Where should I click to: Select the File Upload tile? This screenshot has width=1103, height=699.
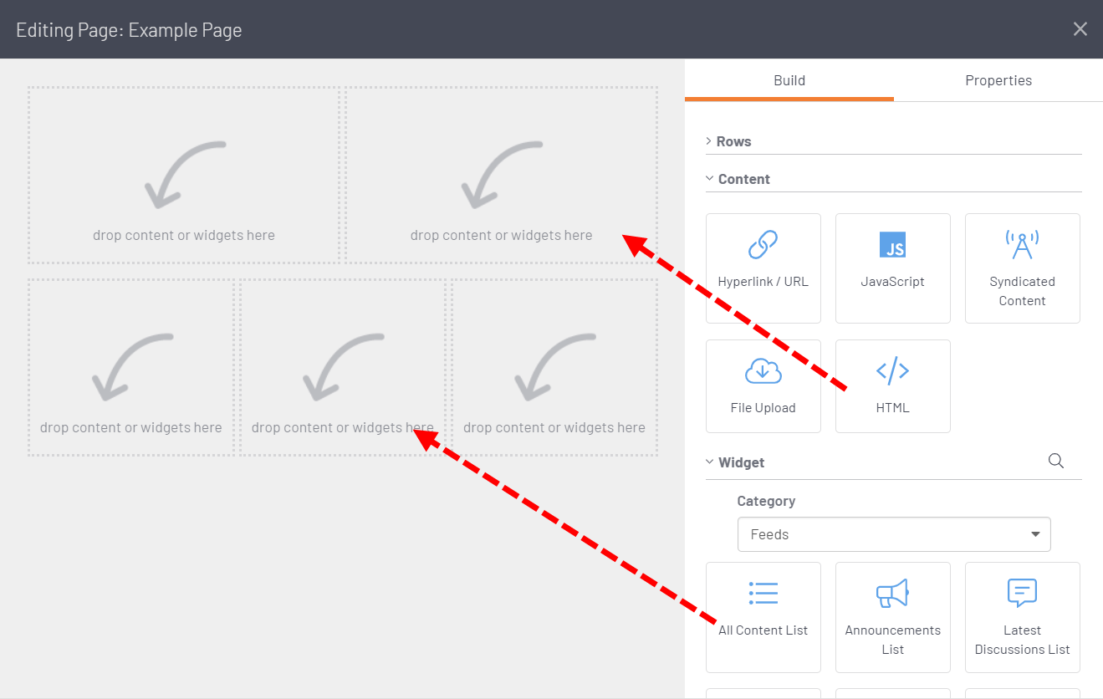[x=763, y=385]
